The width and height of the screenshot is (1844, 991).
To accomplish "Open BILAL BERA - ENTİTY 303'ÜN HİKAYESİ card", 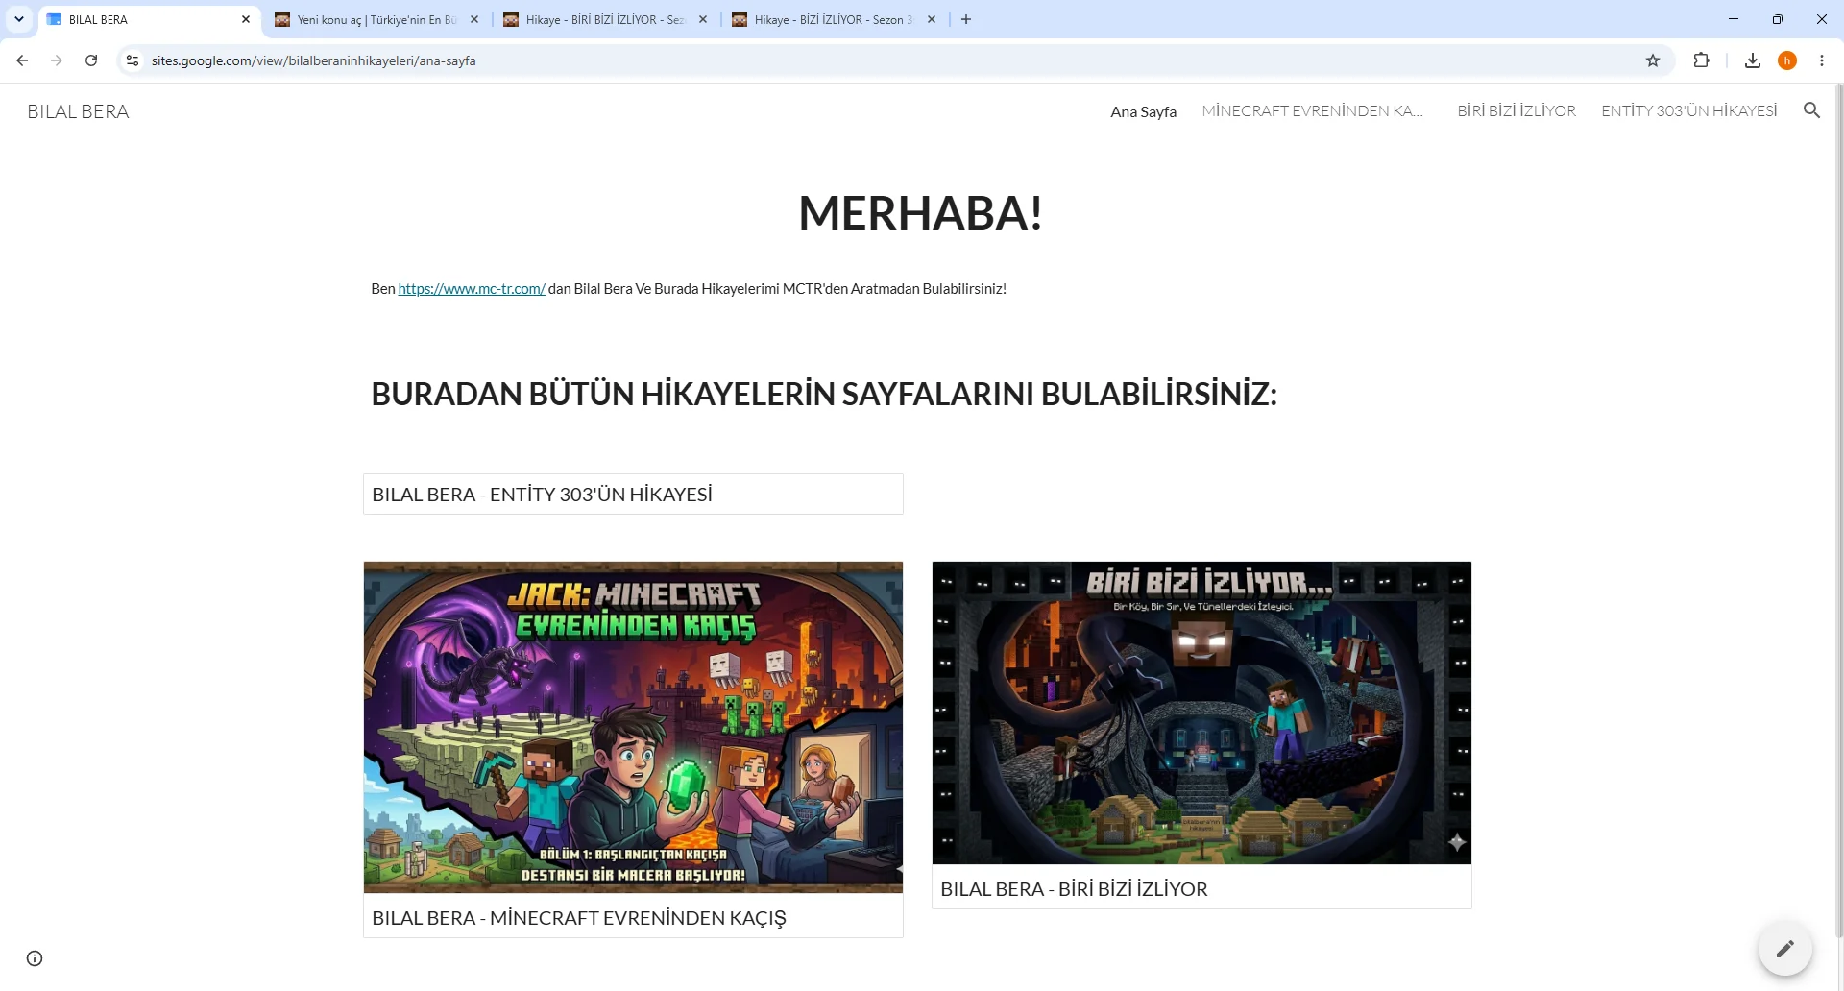I will pos(633,495).
